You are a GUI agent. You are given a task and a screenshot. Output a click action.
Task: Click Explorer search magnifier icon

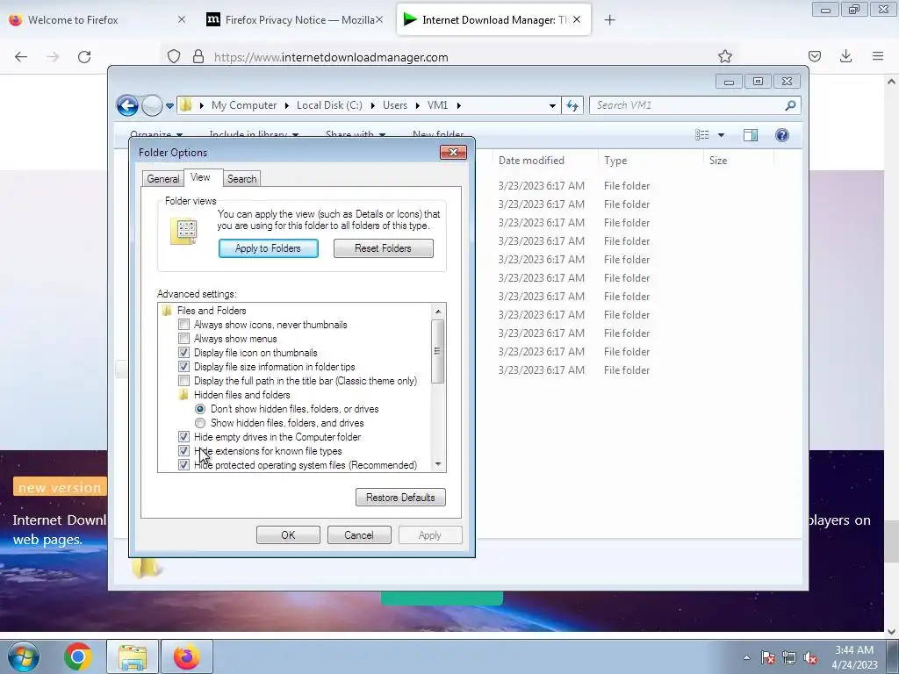click(790, 105)
